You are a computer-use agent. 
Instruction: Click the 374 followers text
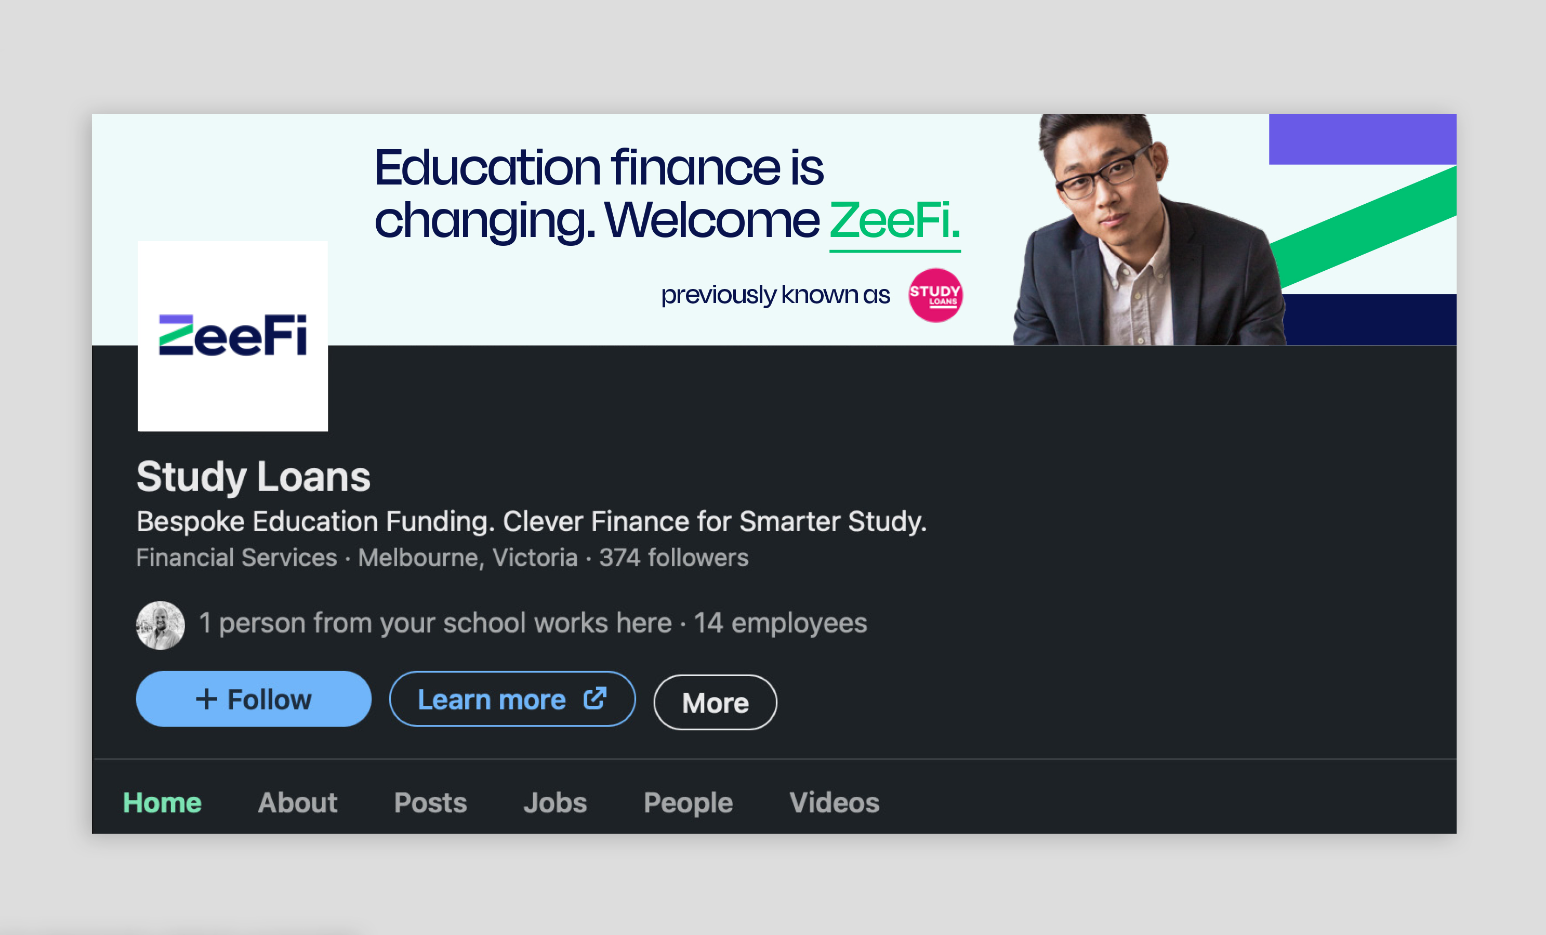point(674,558)
